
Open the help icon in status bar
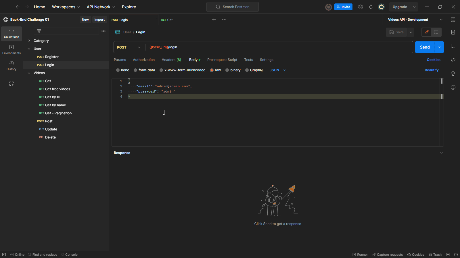pos(456,255)
